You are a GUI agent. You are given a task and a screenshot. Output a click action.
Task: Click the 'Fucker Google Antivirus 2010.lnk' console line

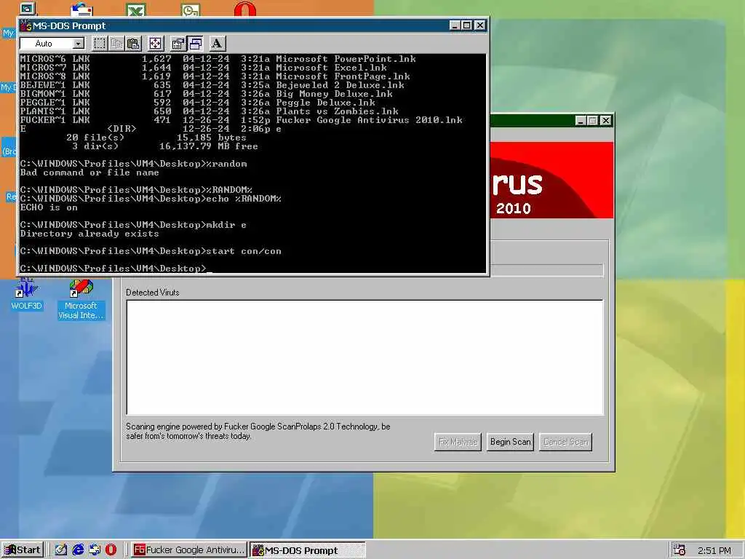pos(242,120)
